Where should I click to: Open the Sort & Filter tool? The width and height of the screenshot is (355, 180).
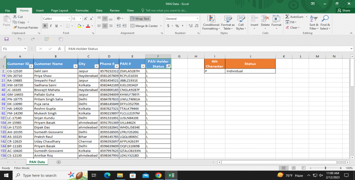(314, 19)
